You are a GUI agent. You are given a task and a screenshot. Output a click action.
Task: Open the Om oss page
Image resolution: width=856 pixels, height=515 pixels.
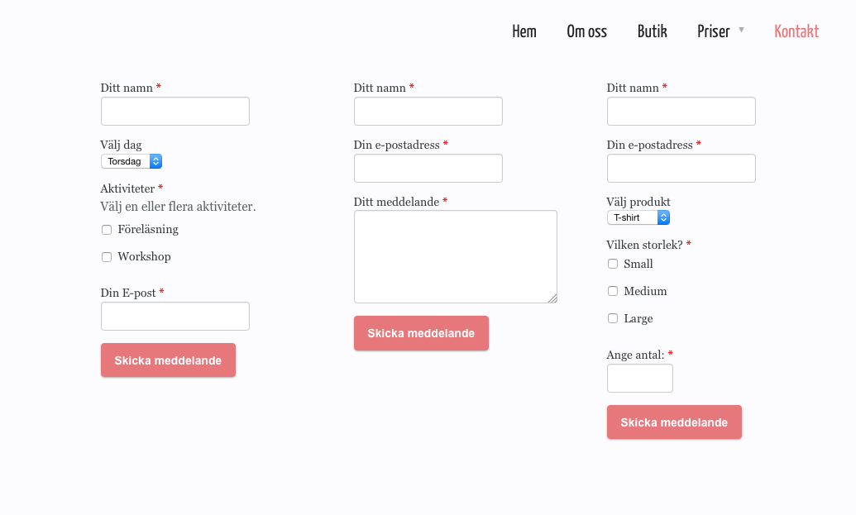pos(587,31)
